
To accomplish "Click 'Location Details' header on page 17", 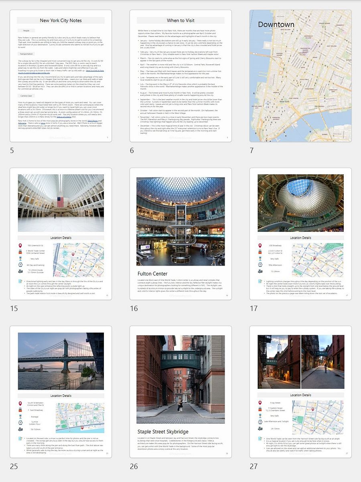I will point(301,238).
